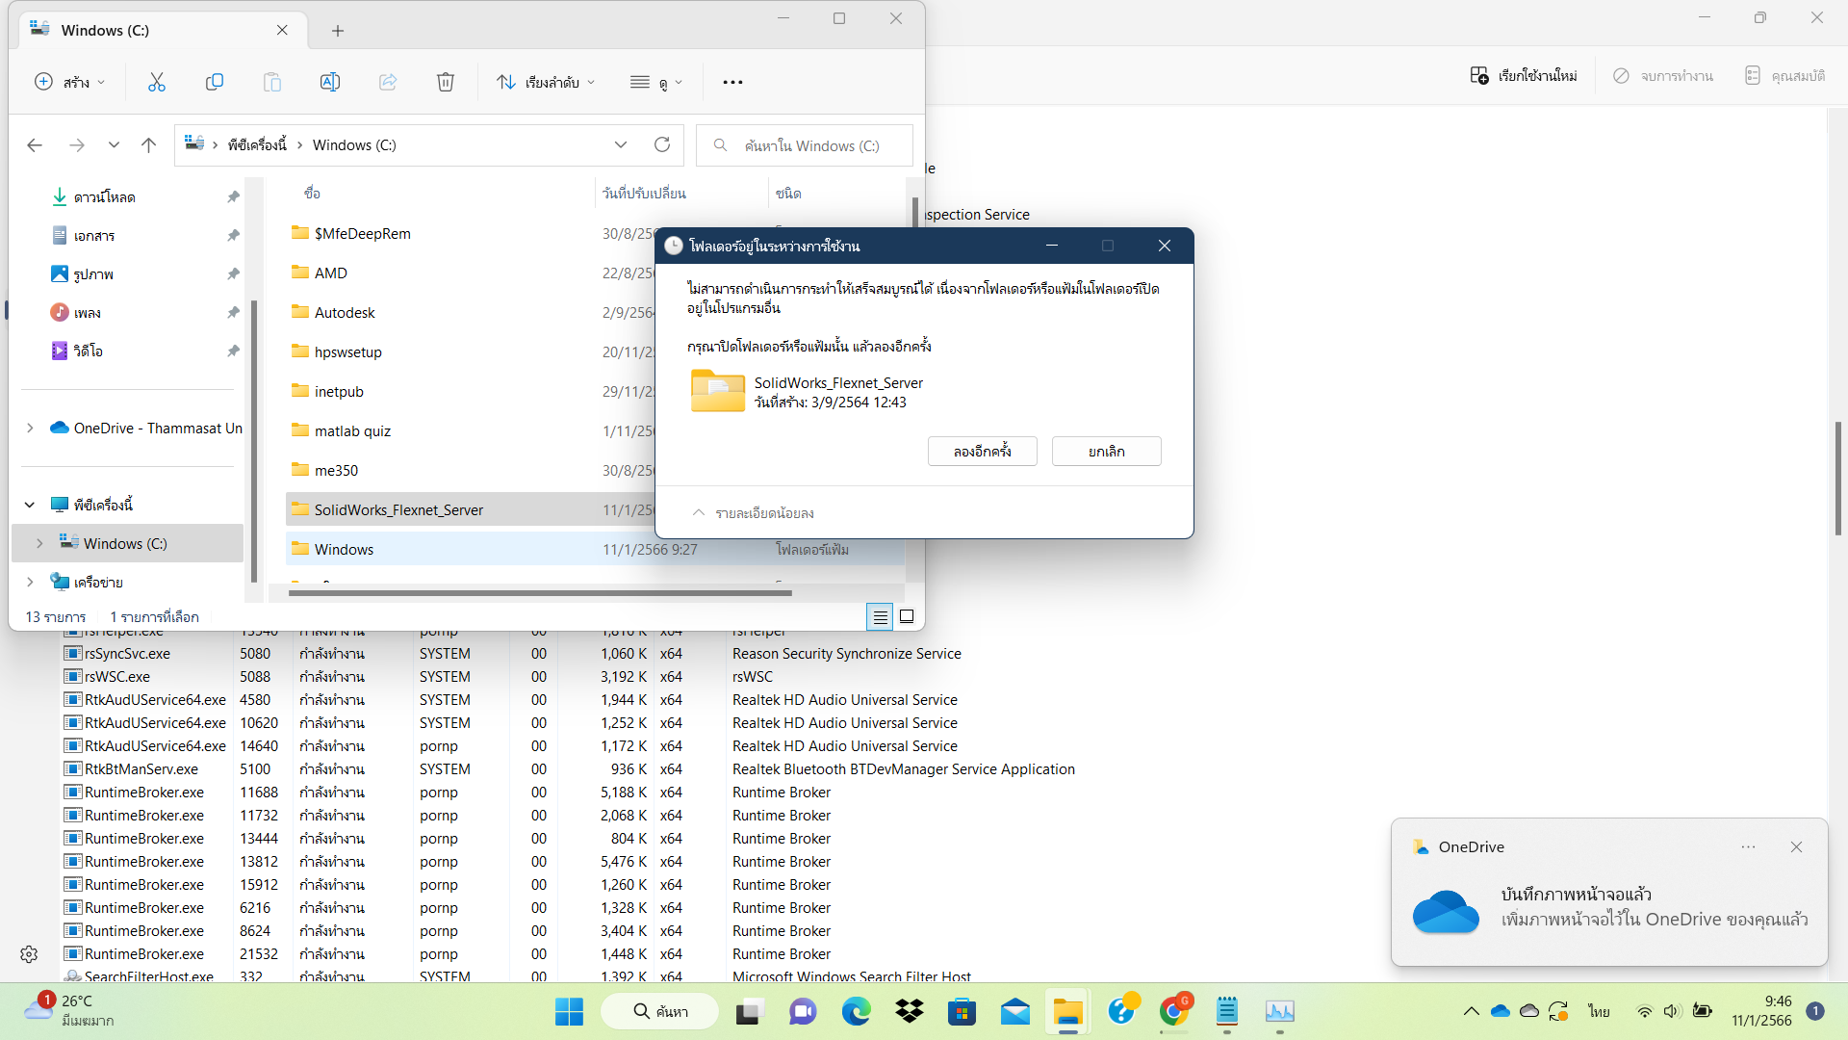Open the New (สร้าง) dropdown in Explorer
Screen dimensions: 1848x1040
tap(70, 82)
